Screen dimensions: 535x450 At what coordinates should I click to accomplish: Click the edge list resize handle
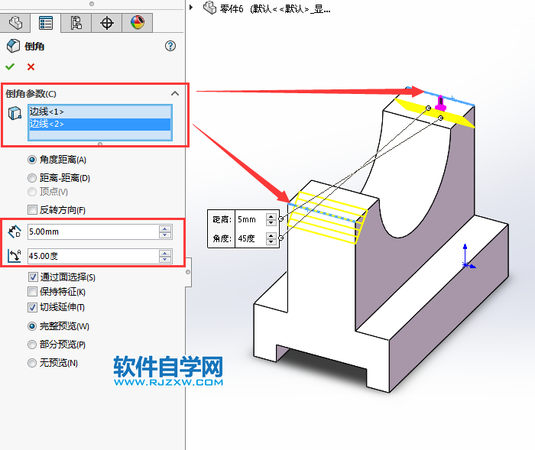pos(100,144)
